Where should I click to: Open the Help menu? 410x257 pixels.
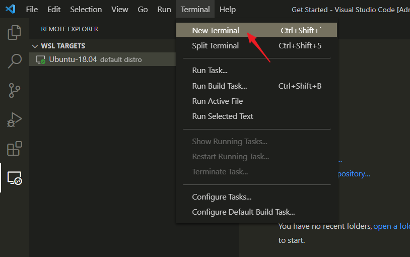[x=228, y=10]
